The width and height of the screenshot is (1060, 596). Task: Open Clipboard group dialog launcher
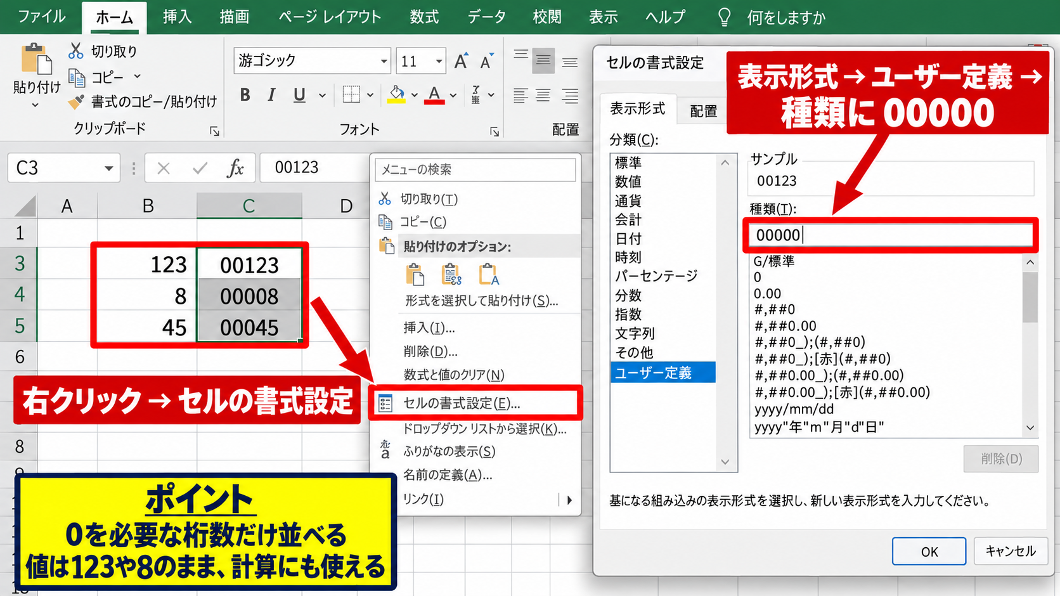(214, 131)
